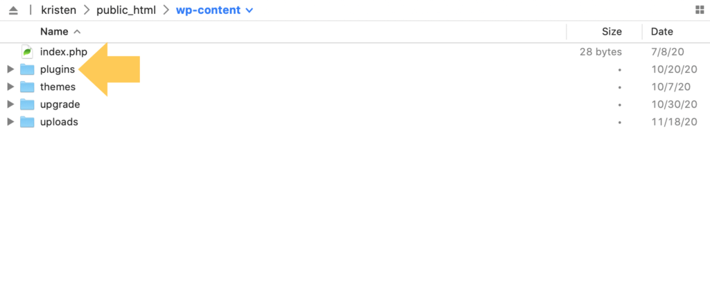Image resolution: width=710 pixels, height=282 pixels.
Task: Go to public_html in breadcrumb path
Action: point(126,11)
